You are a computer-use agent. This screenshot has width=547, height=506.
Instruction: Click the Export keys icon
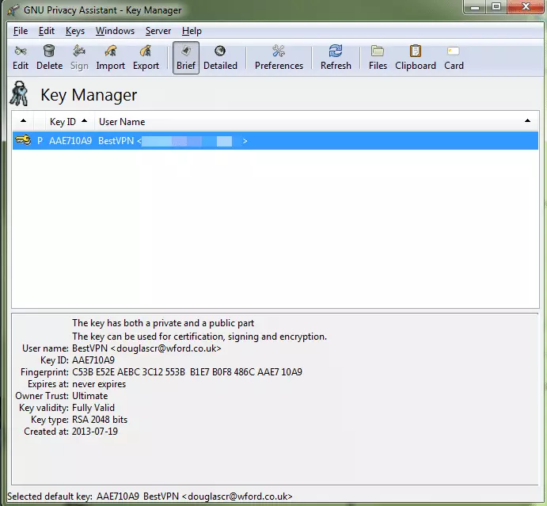[146, 57]
